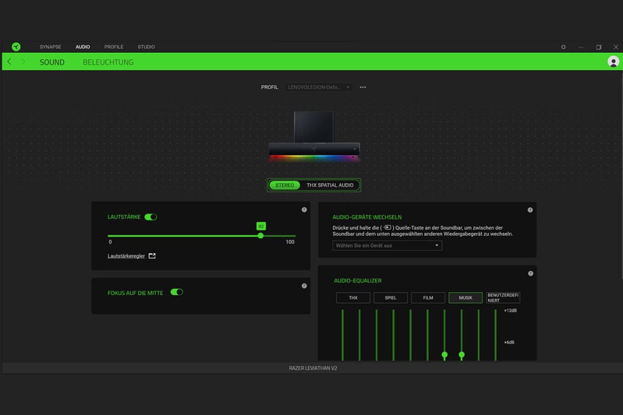Show help for the Lautstärke panel
This screenshot has height=415, width=623.
(304, 210)
